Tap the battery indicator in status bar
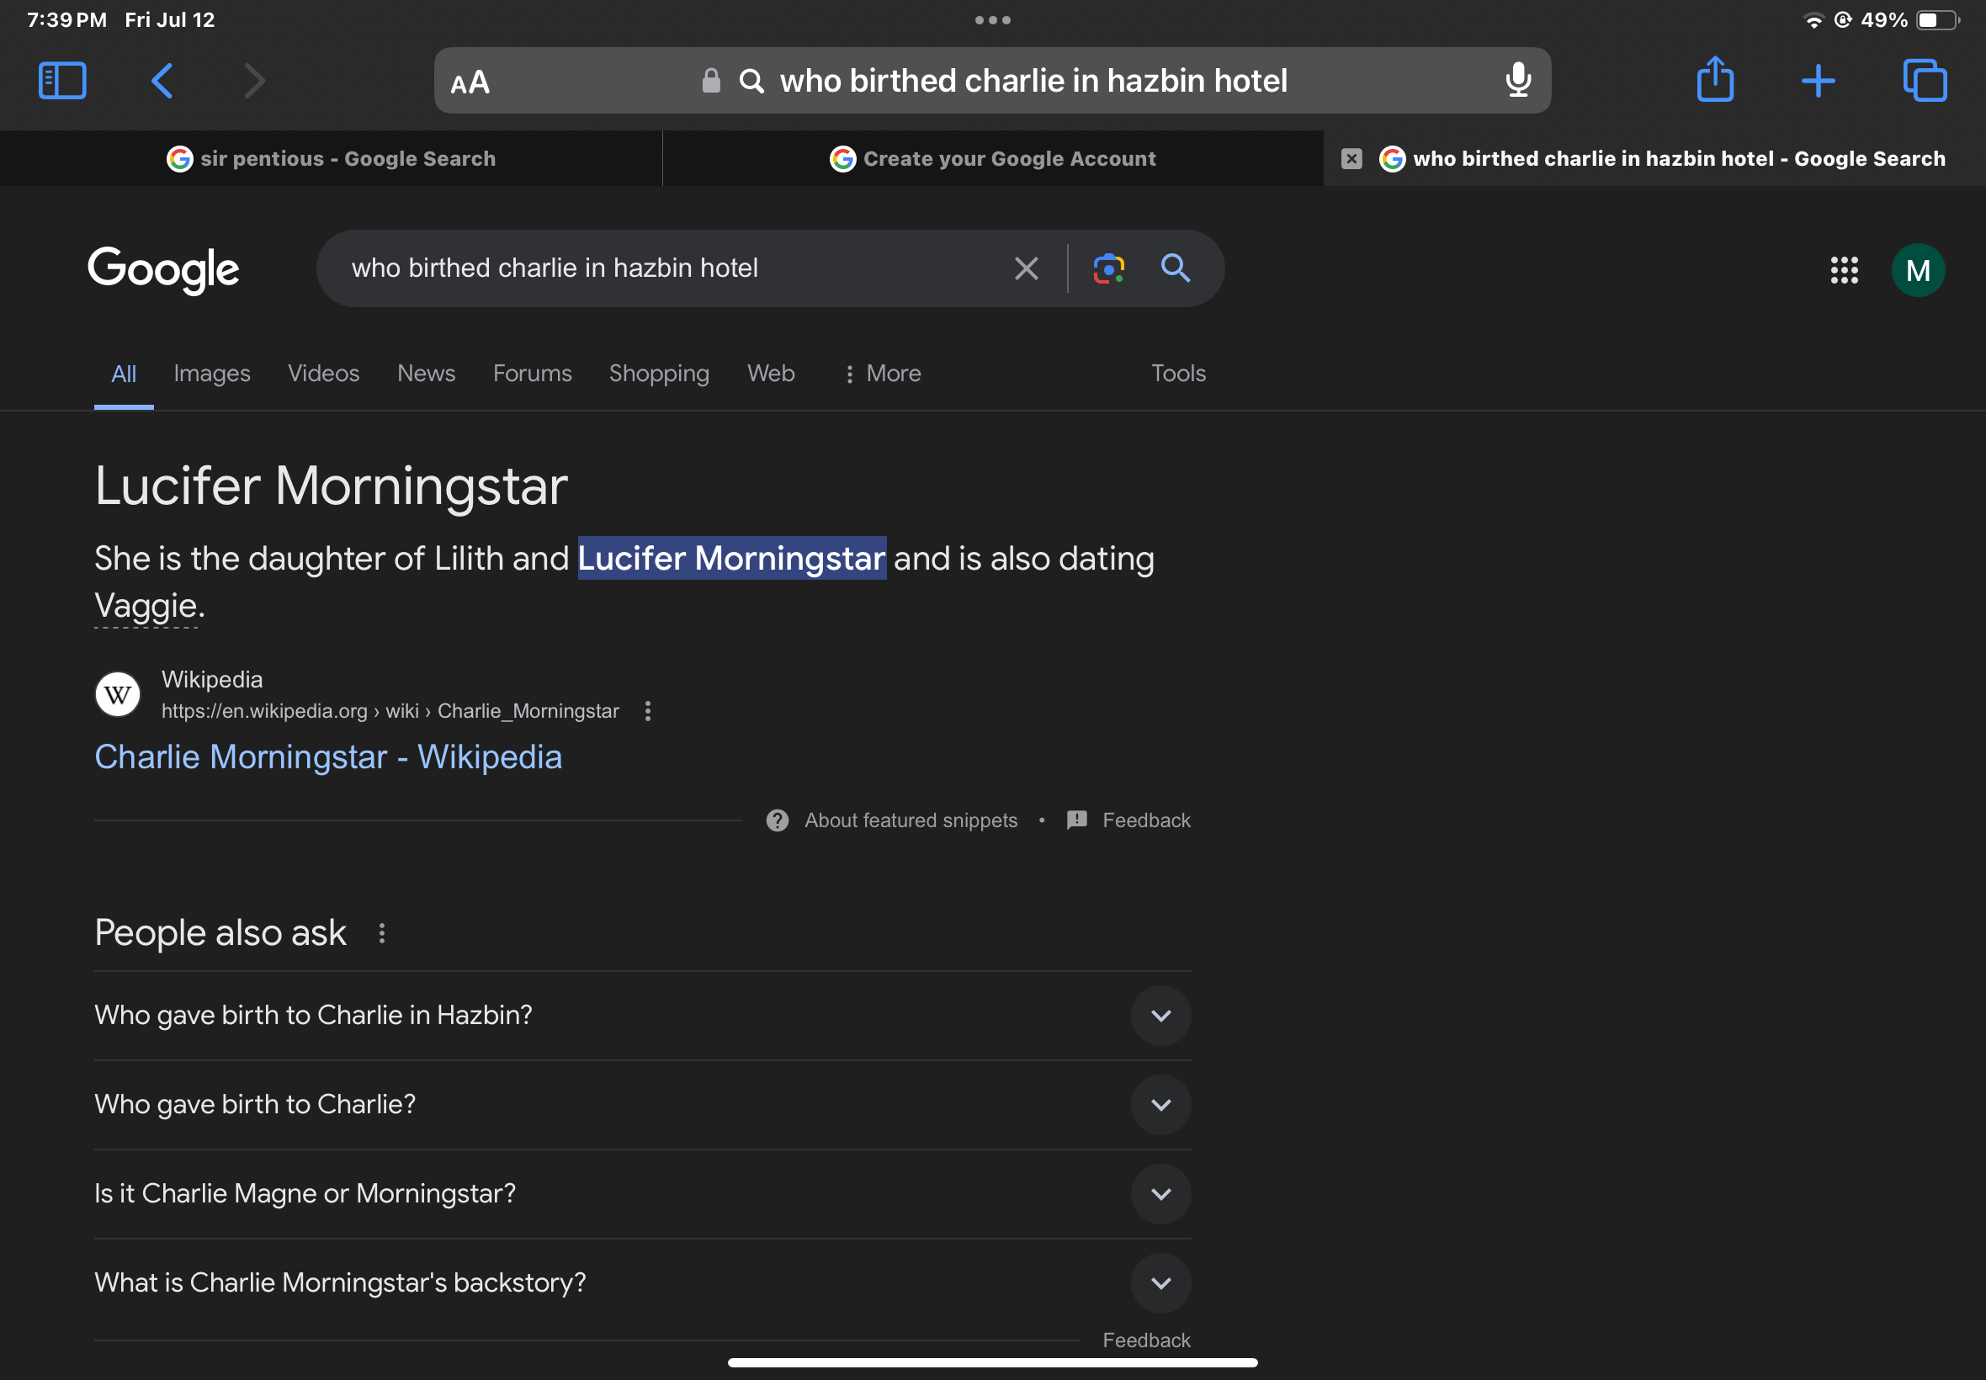The image size is (1986, 1380). (x=1936, y=20)
